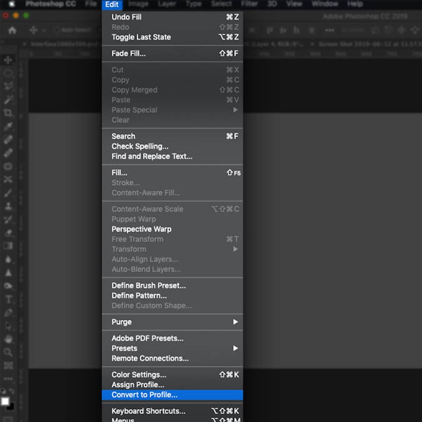This screenshot has width=422, height=422.
Task: Open Adobe PDF Presets…
Action: (172, 339)
